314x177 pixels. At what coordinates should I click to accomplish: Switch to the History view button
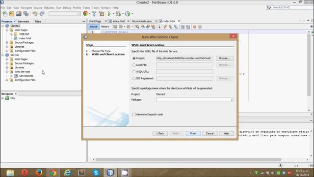105,27
